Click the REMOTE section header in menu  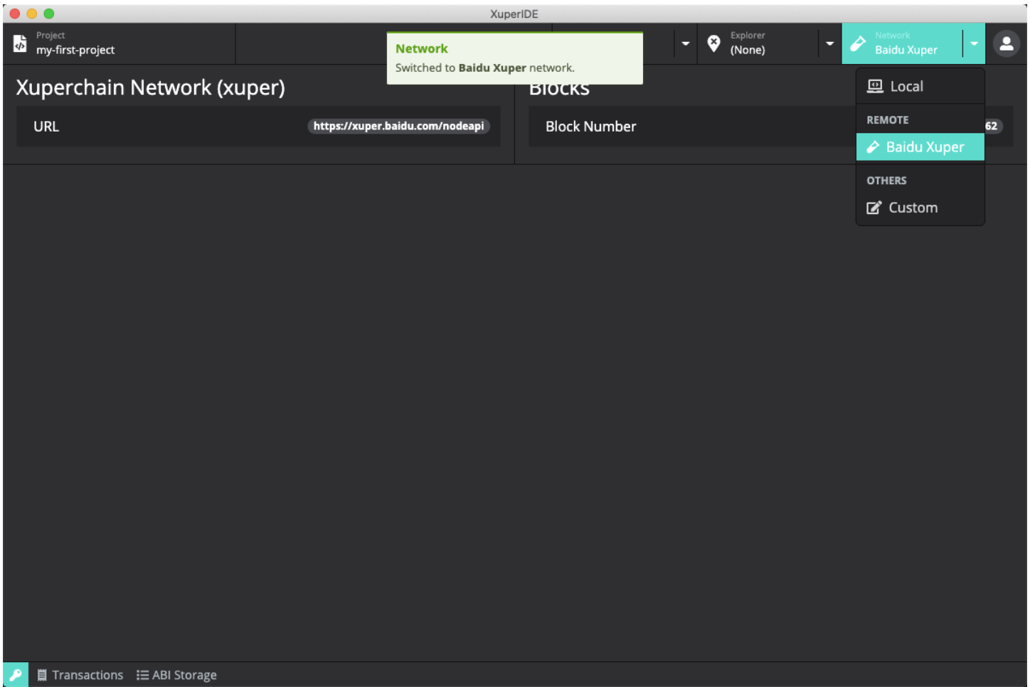point(888,120)
